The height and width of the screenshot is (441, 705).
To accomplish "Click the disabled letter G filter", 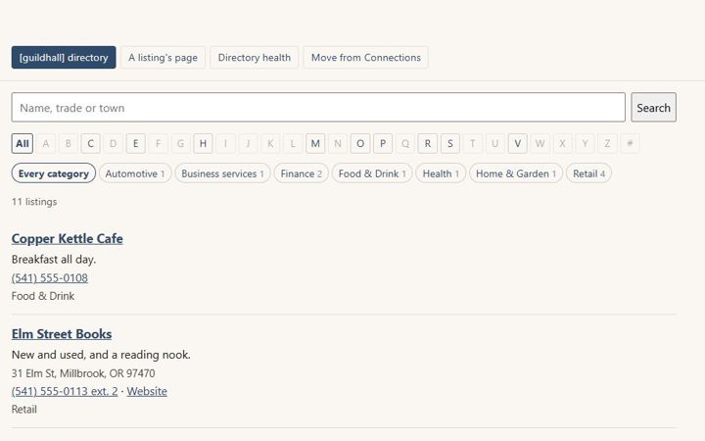I will click(180, 143).
